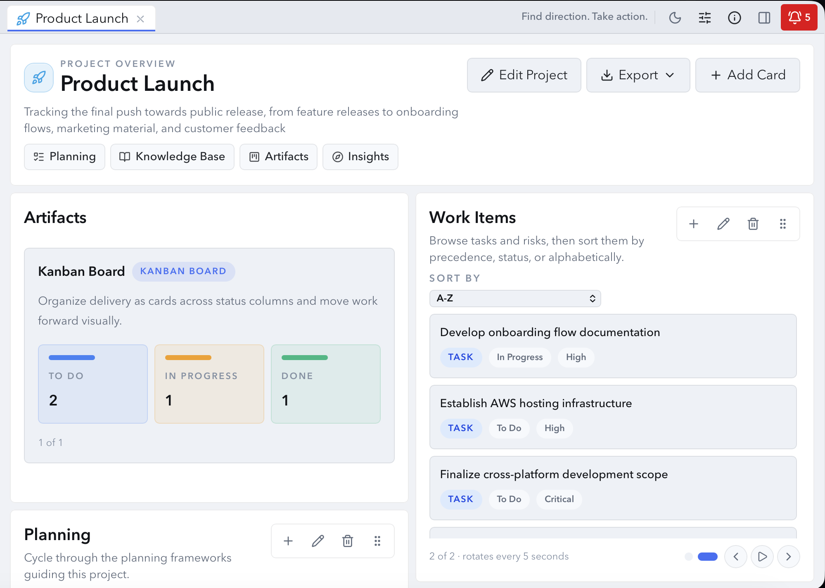Click the pencil icon in Edit Project
The width and height of the screenshot is (825, 588).
pyautogui.click(x=487, y=75)
